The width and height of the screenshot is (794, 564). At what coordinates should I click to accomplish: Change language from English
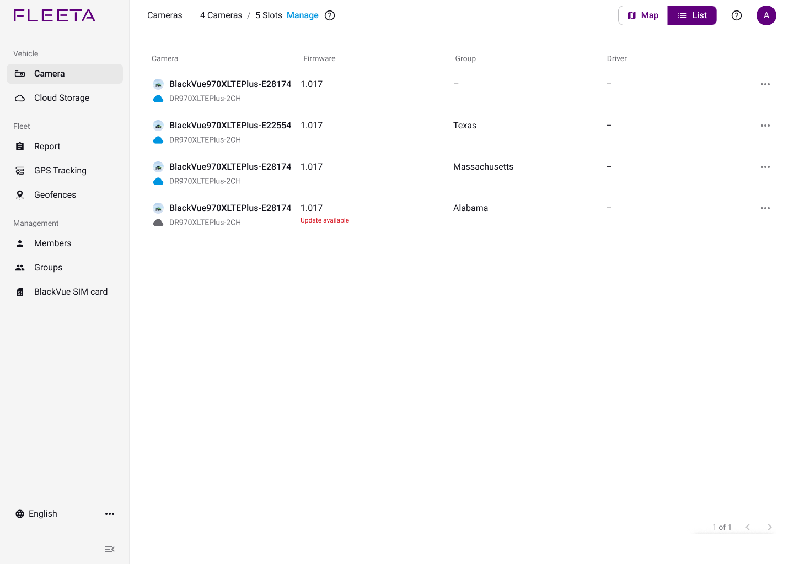point(43,514)
